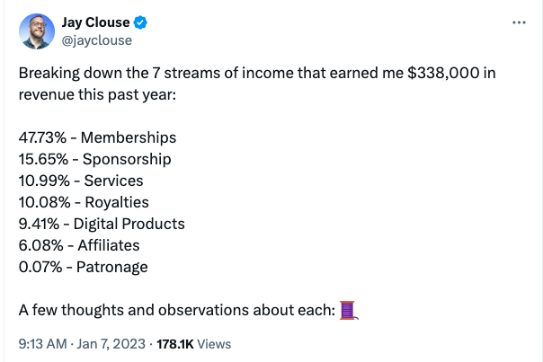
Task: Click the 'A few thoughts and observations' sentence
Action: [177, 310]
